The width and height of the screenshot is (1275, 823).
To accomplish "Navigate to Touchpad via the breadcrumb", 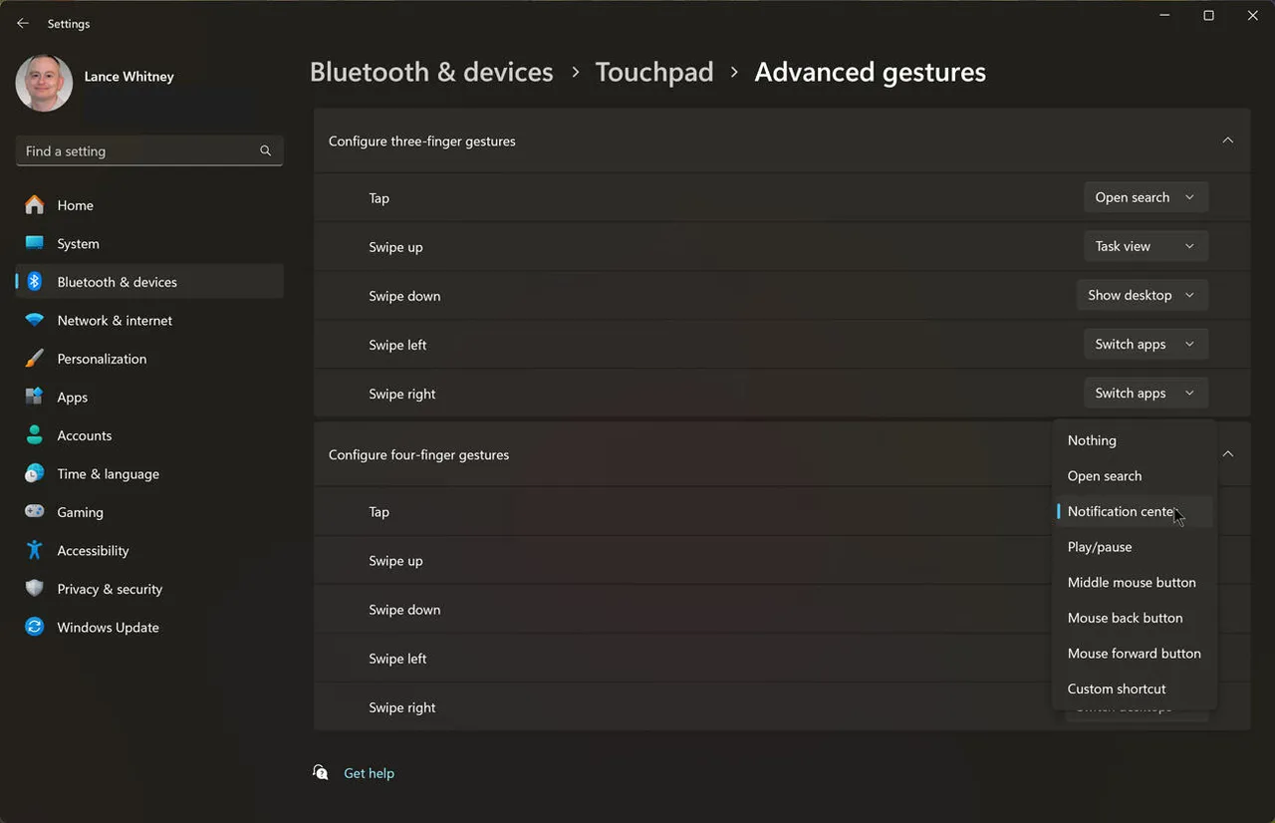I will point(653,71).
